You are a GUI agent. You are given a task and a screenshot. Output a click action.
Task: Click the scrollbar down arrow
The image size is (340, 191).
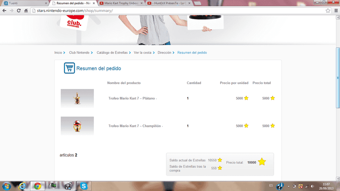(337, 179)
